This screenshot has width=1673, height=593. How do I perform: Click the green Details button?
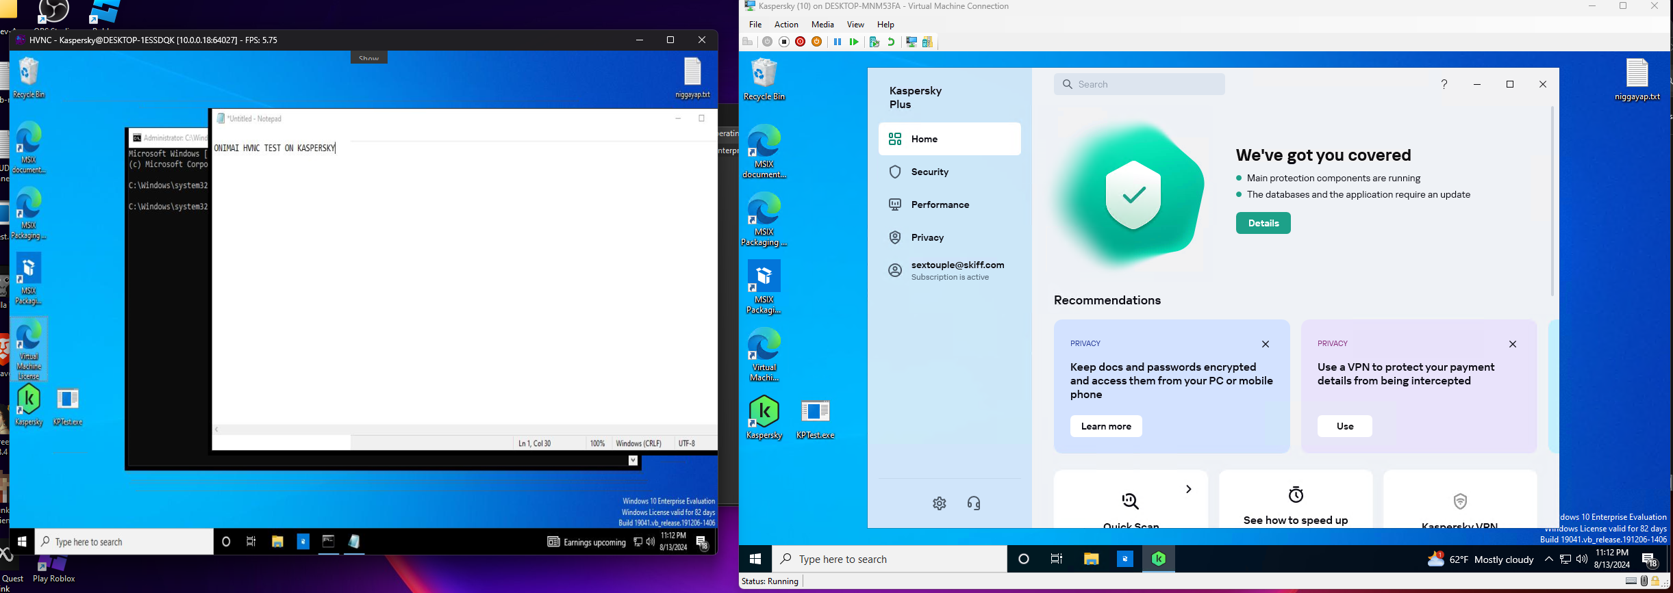point(1263,223)
